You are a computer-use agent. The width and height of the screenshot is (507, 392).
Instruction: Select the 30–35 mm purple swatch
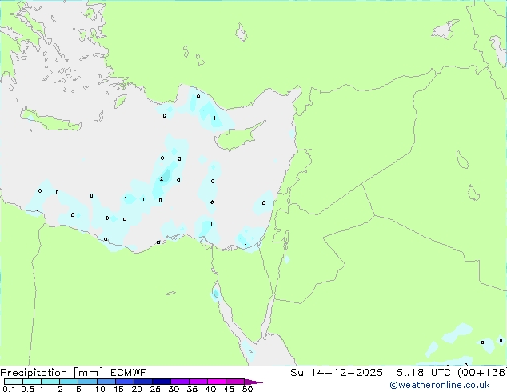click(179, 382)
